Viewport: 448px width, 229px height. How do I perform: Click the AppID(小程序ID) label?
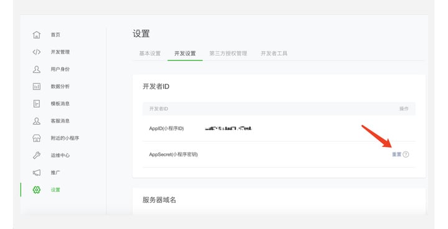point(166,128)
